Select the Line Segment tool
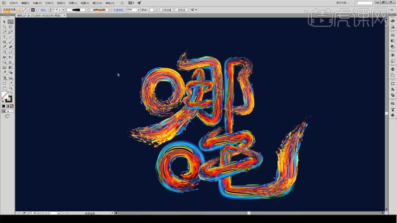The image size is (397, 223). (x=10, y=37)
